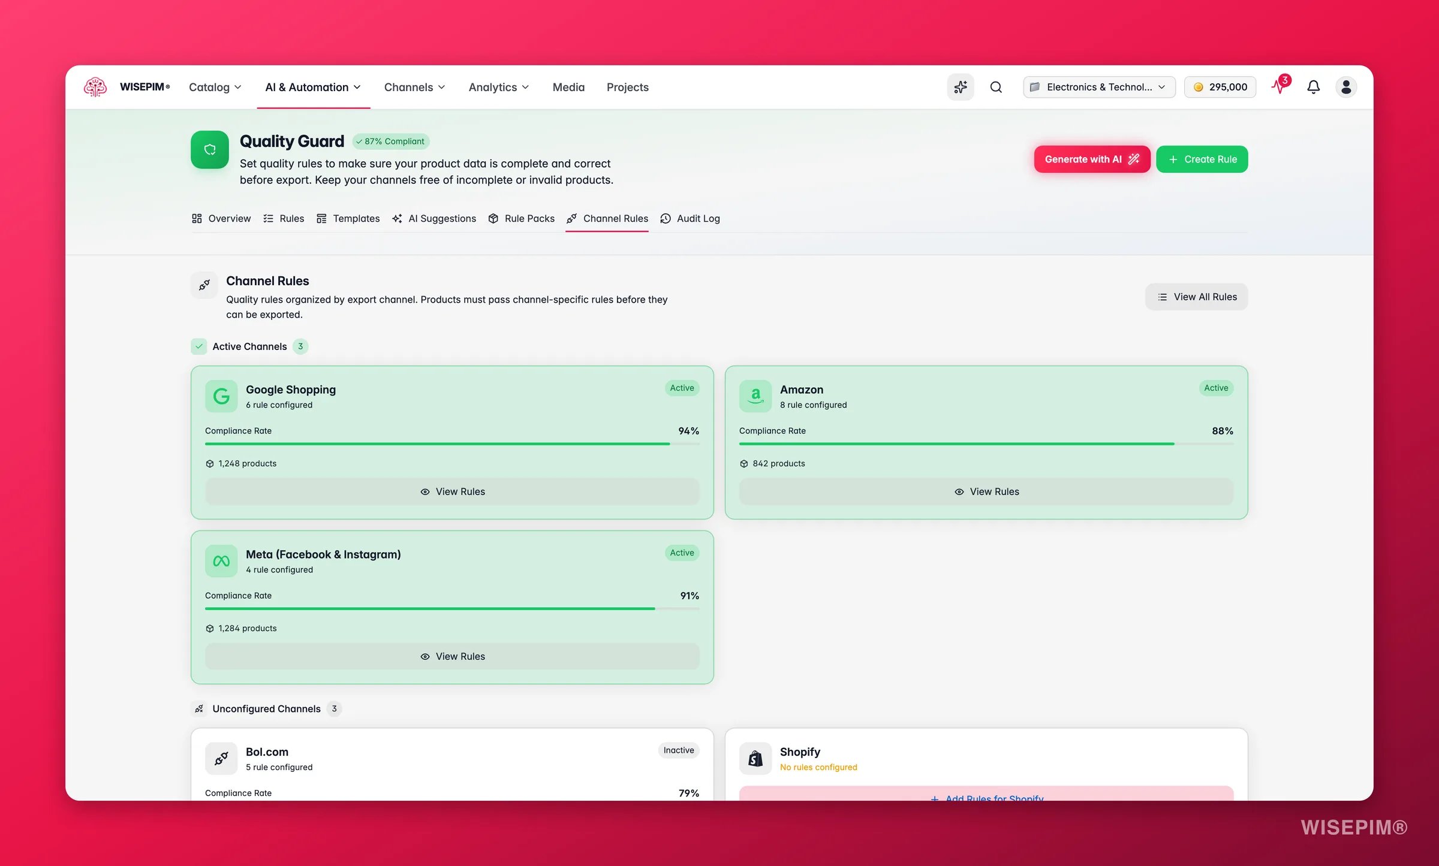Click the package icon beside 1,248 products
This screenshot has height=866, width=1439.
coord(210,464)
